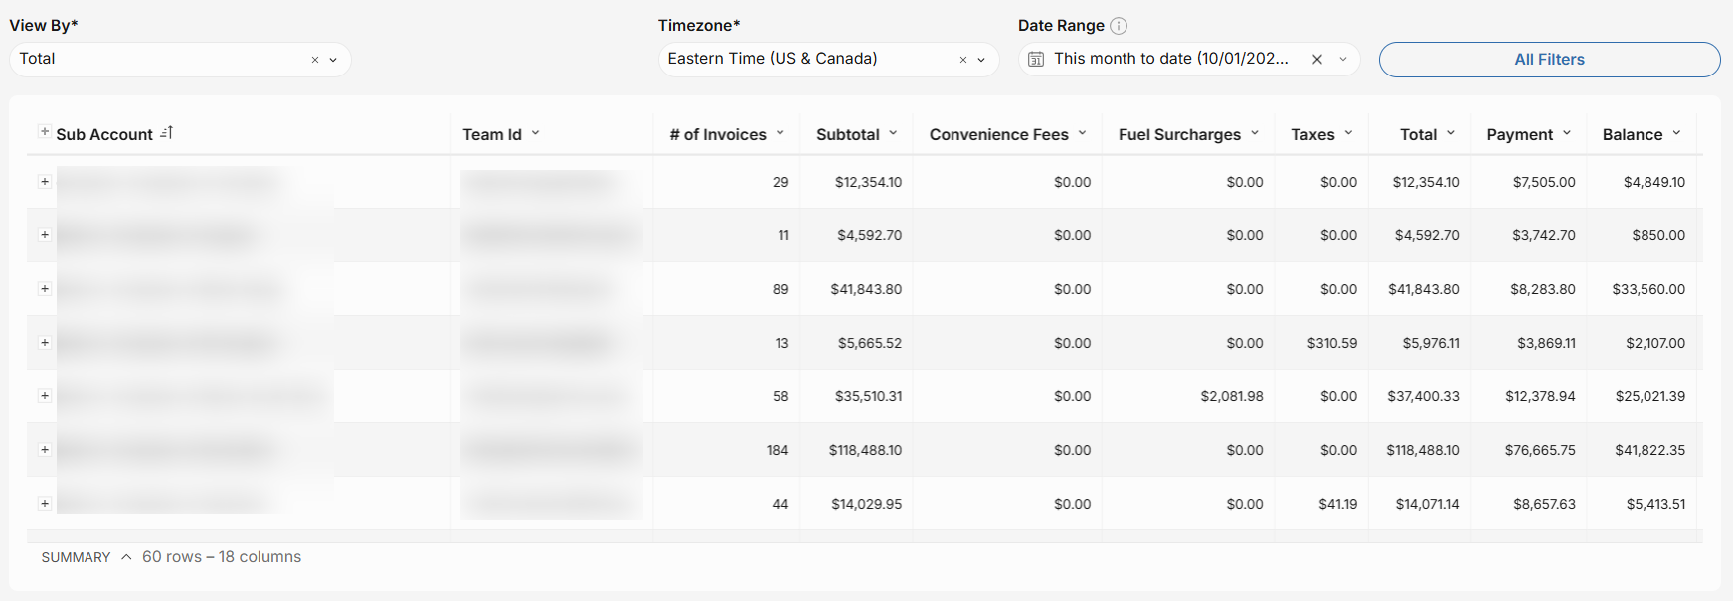Select the $2,081.98 fuel surcharges cell

(1232, 397)
